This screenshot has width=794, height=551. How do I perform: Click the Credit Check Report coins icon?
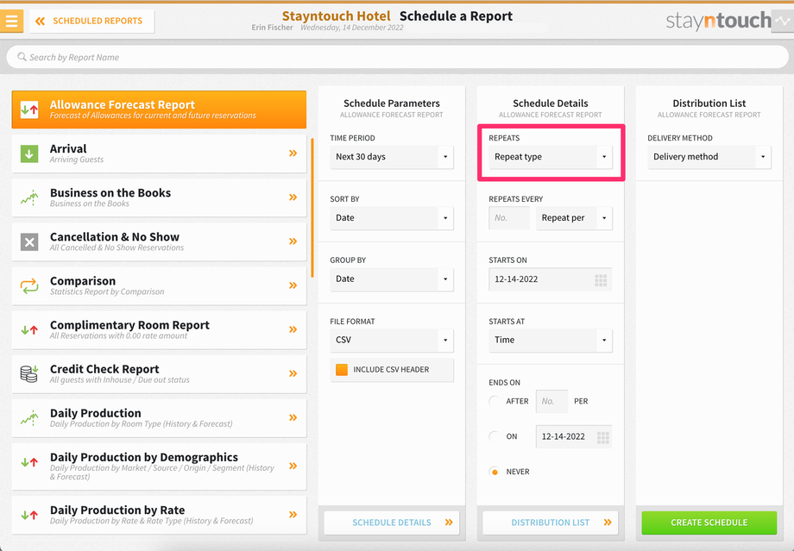[x=29, y=374]
